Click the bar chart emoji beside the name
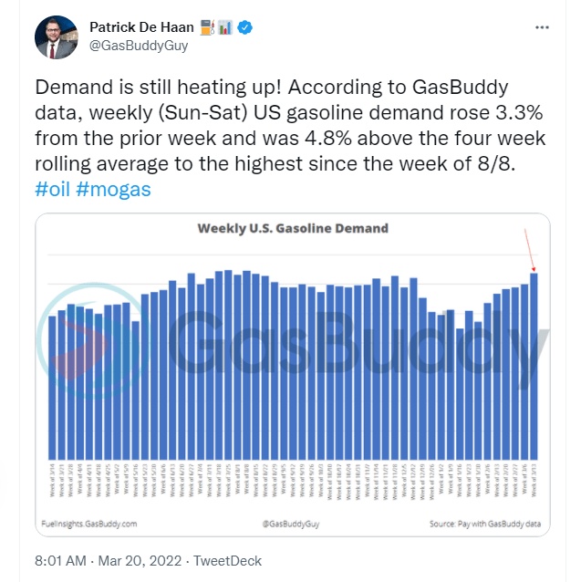 point(224,27)
